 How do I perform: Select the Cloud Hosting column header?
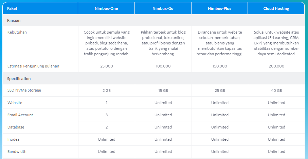click(x=276, y=8)
